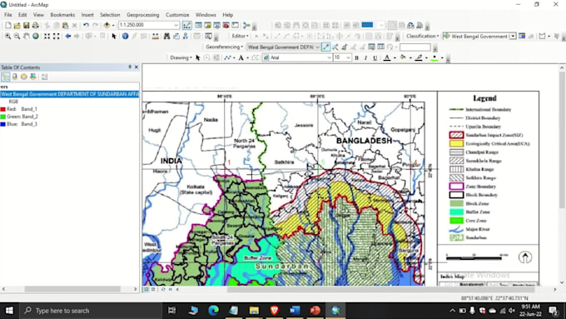566x319 pixels.
Task: Open the Find binoculars tool
Action: click(166, 36)
